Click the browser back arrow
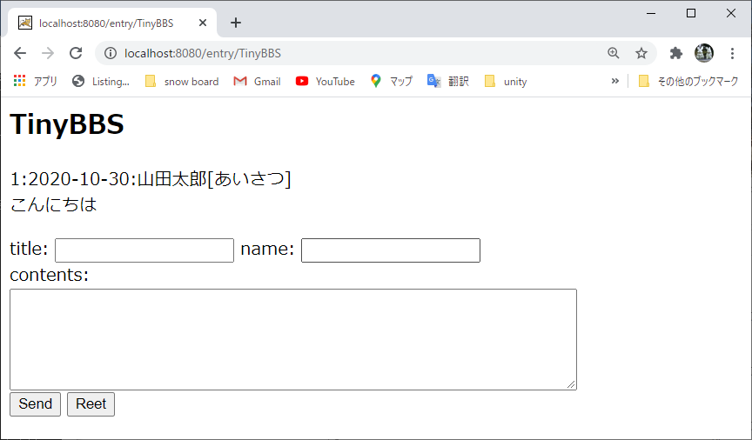 click(x=20, y=53)
